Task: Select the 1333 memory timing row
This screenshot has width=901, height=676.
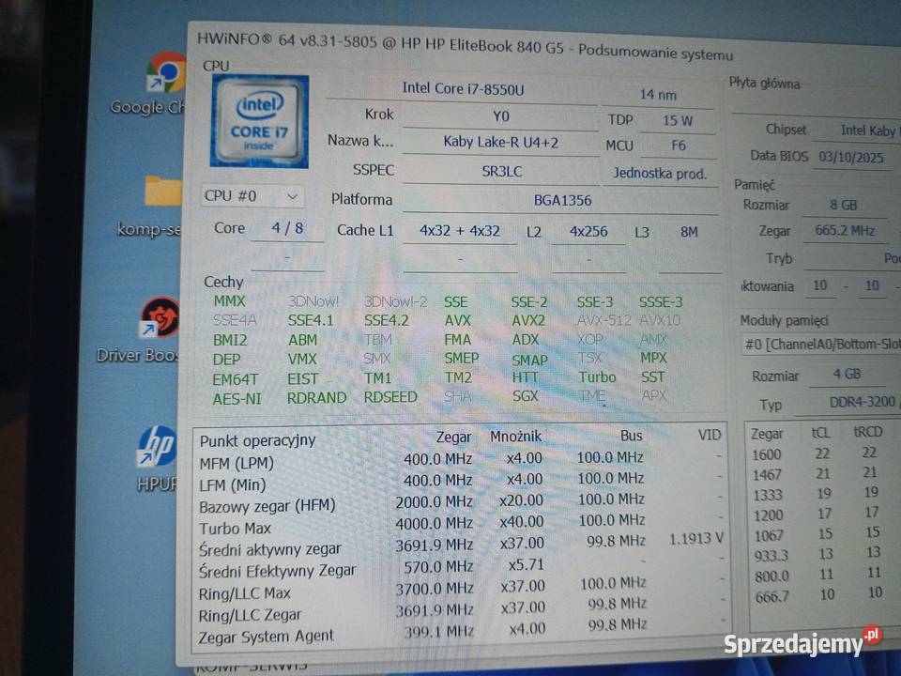Action: (x=825, y=495)
